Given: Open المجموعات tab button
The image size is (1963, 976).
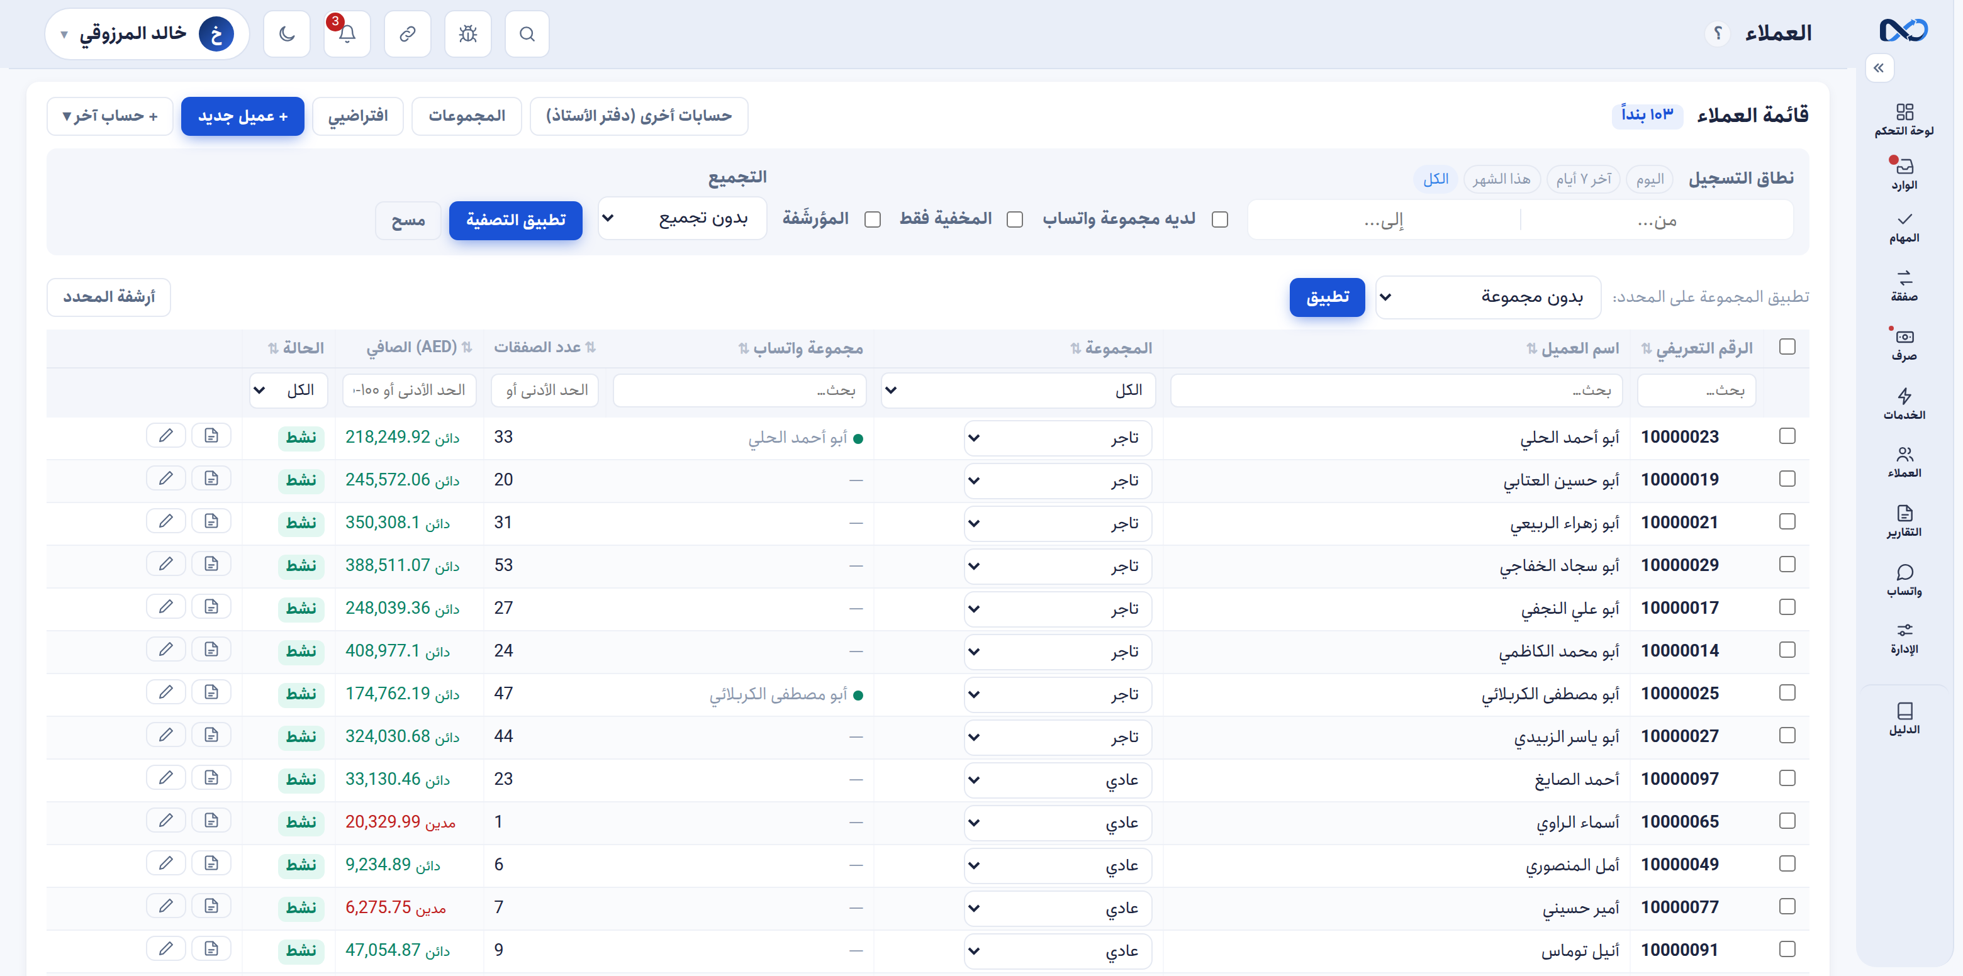Looking at the screenshot, I should click(x=466, y=116).
